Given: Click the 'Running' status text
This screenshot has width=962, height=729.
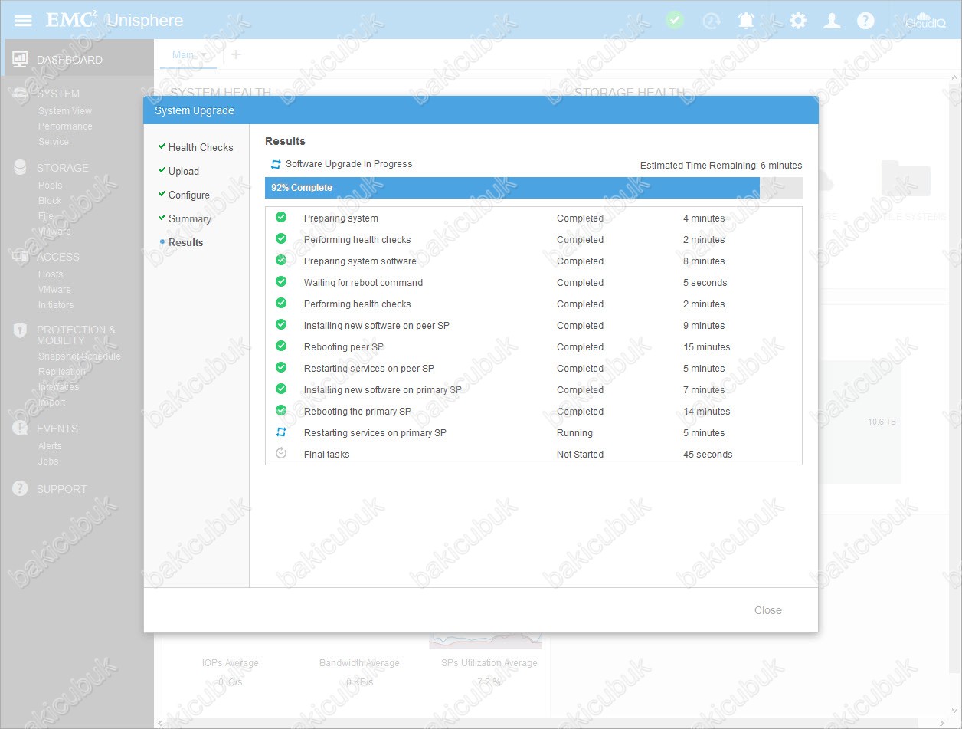Looking at the screenshot, I should (574, 433).
